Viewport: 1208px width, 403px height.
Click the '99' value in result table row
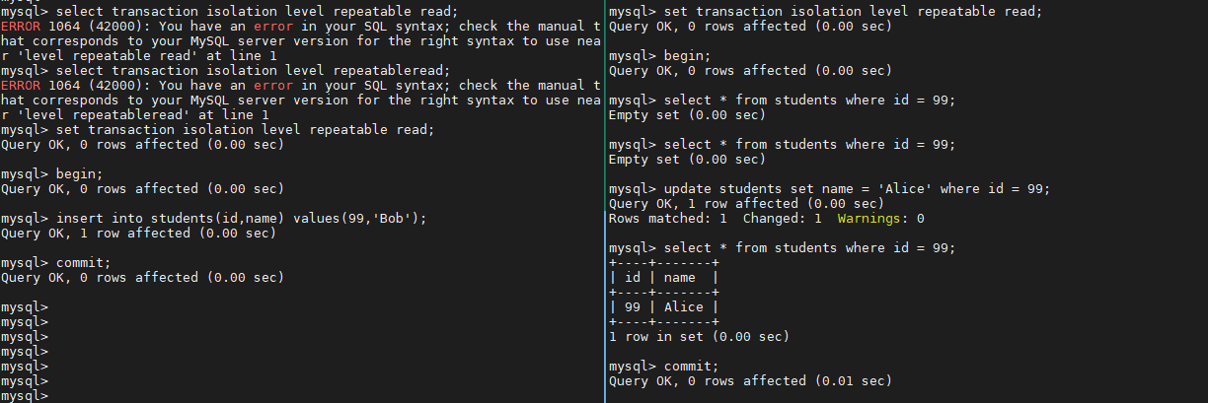click(x=633, y=306)
